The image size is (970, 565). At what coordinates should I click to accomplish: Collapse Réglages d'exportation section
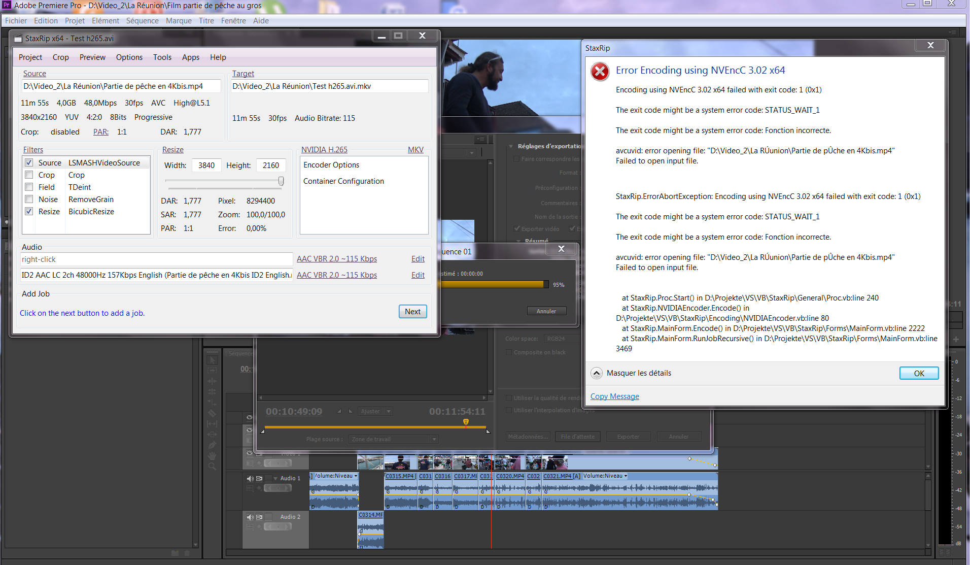tap(511, 147)
